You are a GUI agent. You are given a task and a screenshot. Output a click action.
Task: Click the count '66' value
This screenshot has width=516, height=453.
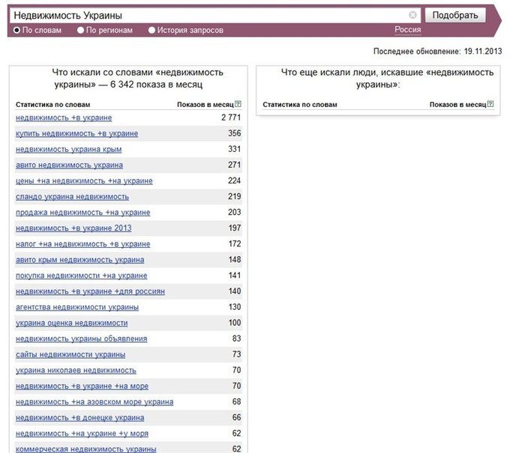236,417
